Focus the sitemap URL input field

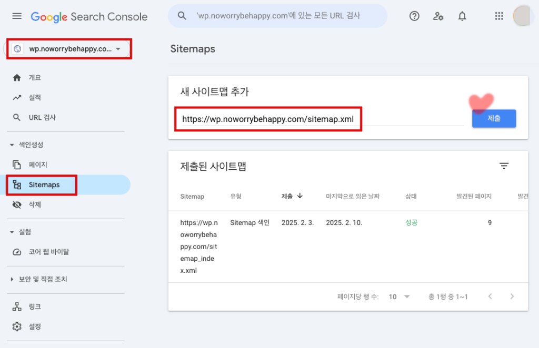323,119
